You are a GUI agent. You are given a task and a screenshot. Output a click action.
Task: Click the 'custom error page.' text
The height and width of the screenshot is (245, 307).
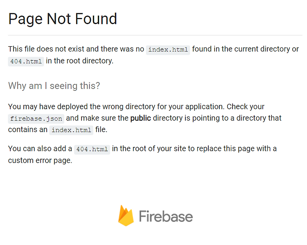click(x=40, y=160)
